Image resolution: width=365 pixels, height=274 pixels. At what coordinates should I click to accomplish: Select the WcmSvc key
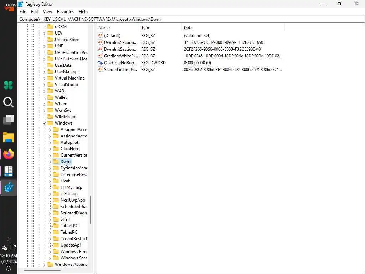(x=63, y=110)
